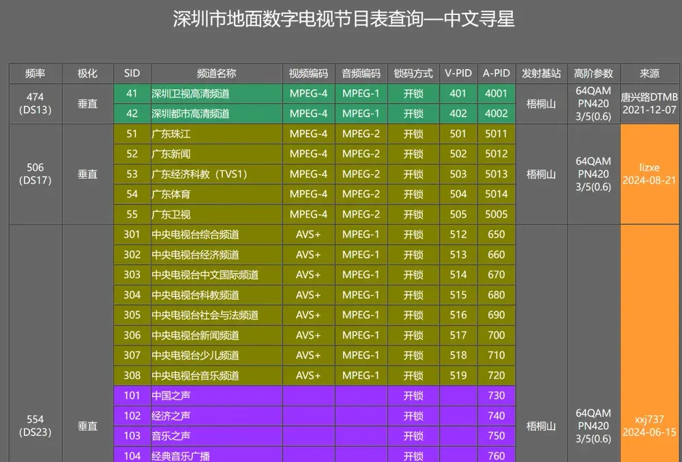The image size is (682, 462).
Task: Select the A-PID 5005 cell
Action: [x=496, y=214]
